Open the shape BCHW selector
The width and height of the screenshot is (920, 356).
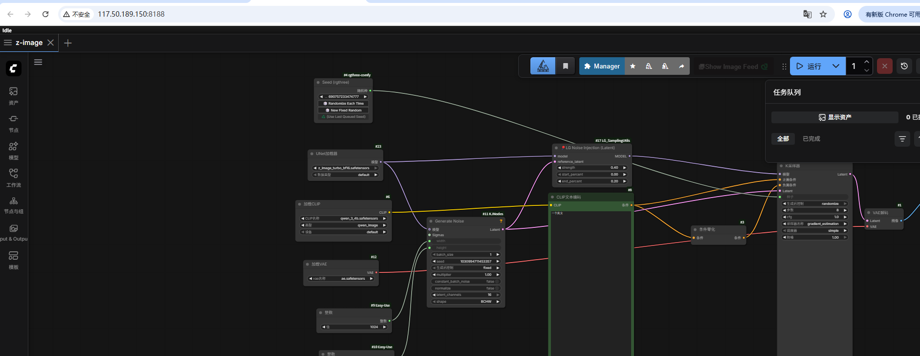point(466,302)
